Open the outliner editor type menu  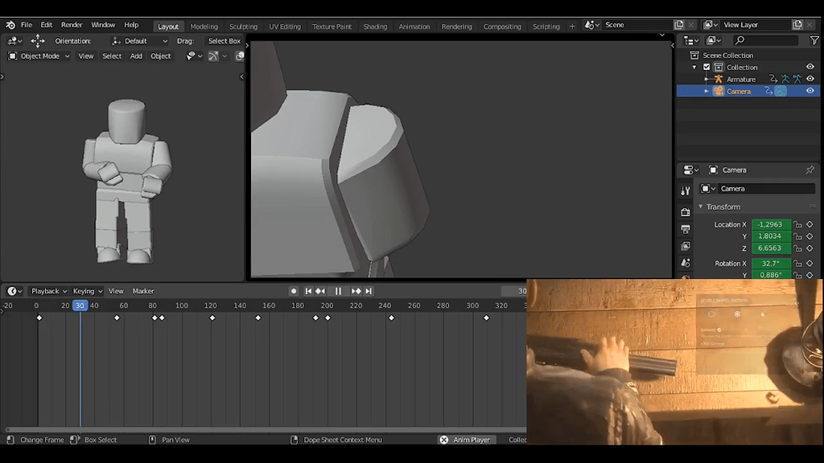point(690,40)
